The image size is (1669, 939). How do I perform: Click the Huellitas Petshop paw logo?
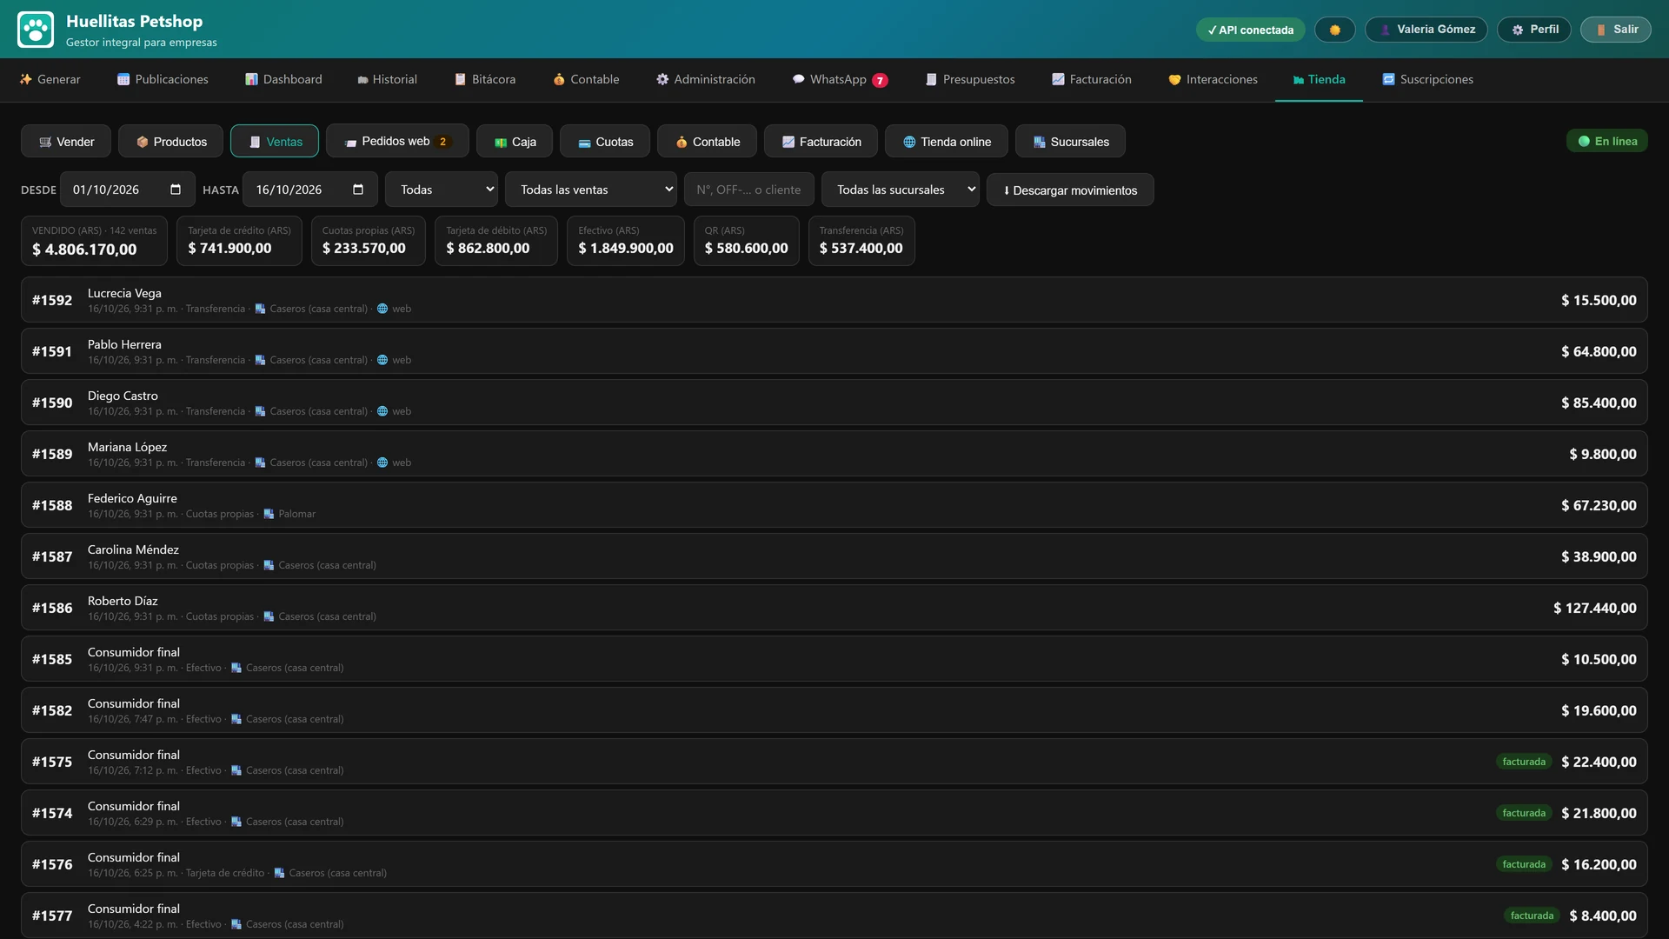36,30
